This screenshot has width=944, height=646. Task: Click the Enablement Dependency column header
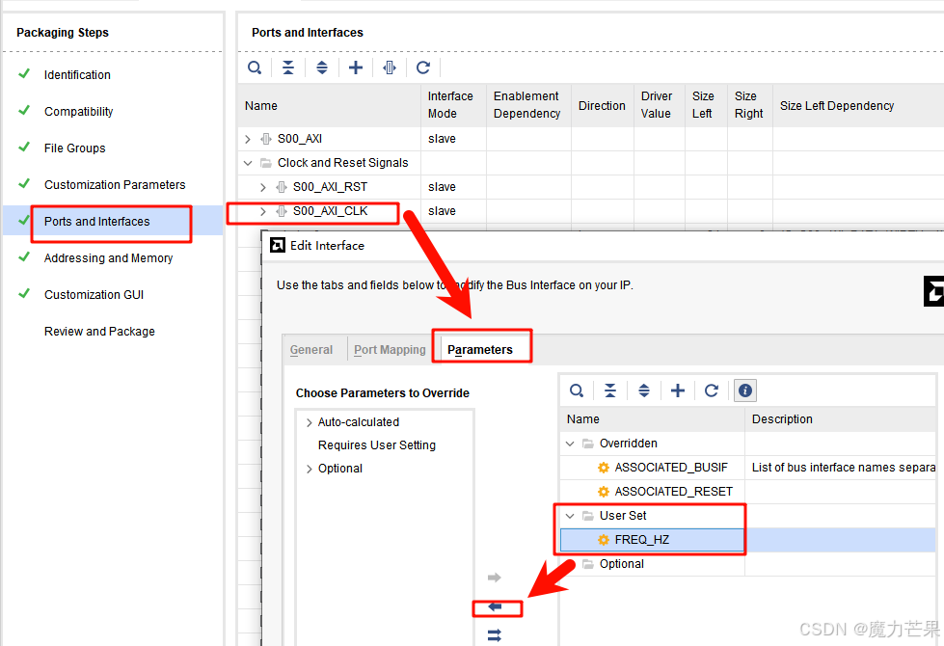(528, 105)
